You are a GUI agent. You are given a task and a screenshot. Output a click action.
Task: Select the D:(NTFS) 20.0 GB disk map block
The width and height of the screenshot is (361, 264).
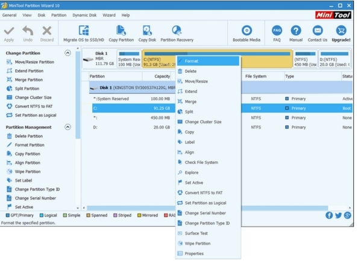334,59
